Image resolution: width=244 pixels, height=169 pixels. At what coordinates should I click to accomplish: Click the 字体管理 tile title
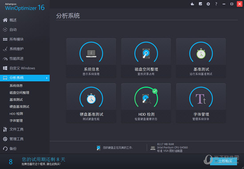pyautogui.click(x=201, y=114)
